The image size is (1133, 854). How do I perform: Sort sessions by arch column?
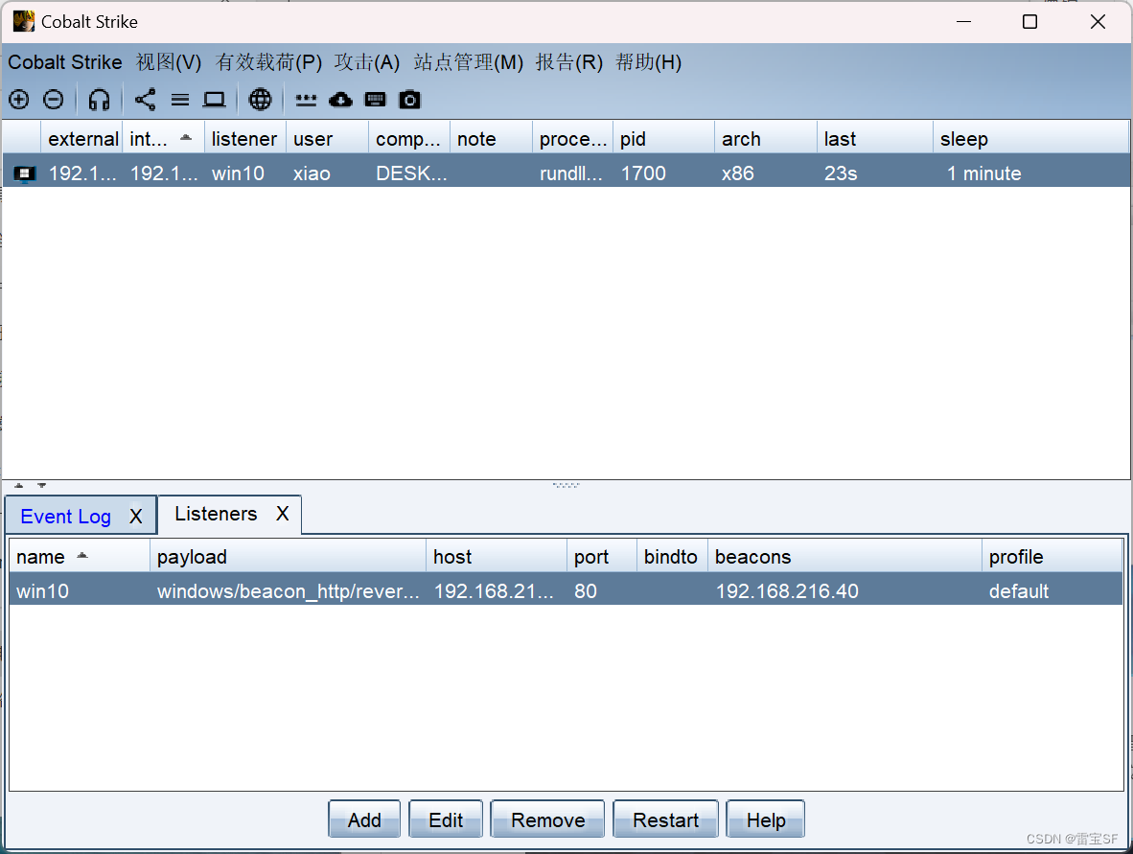point(767,138)
